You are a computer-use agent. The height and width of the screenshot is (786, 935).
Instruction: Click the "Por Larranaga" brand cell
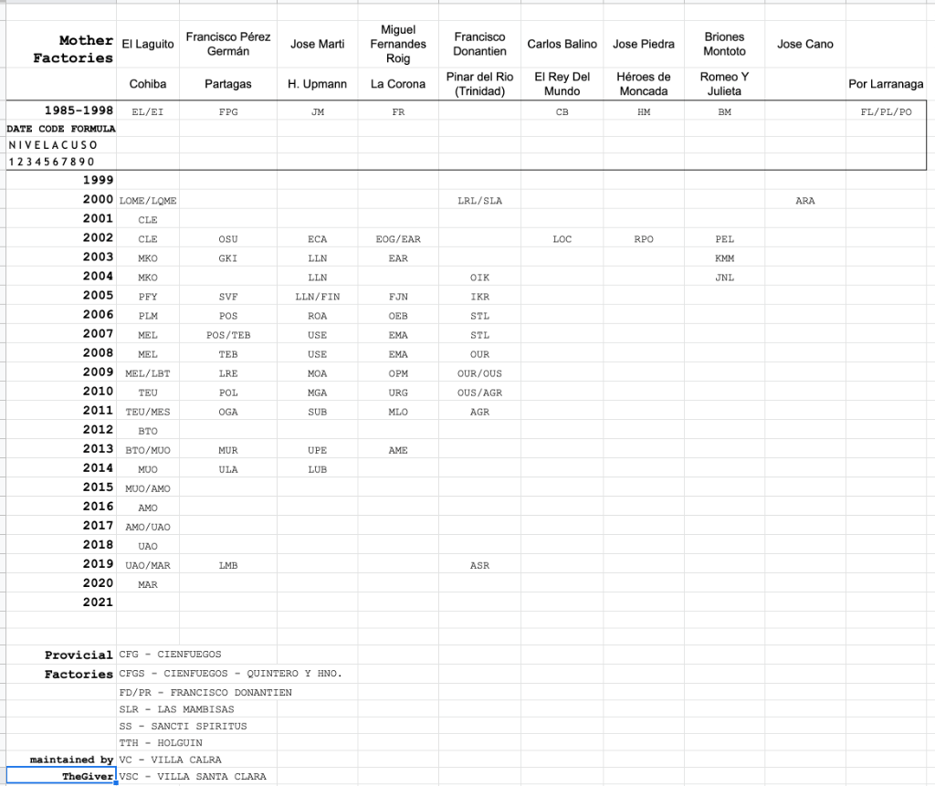(886, 84)
